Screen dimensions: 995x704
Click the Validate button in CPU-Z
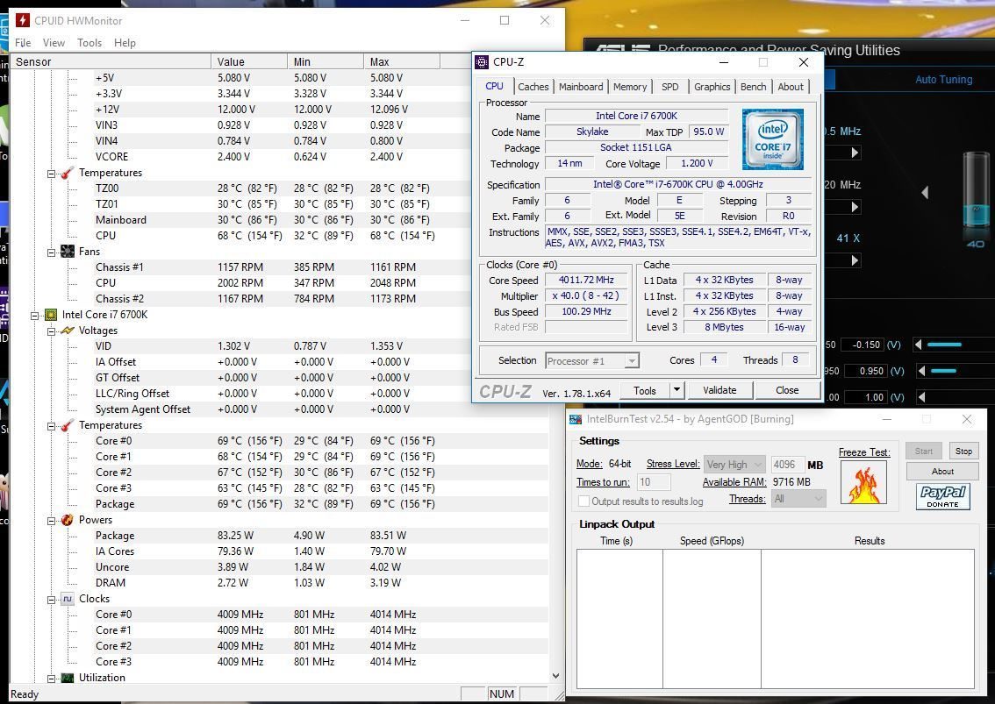point(719,390)
